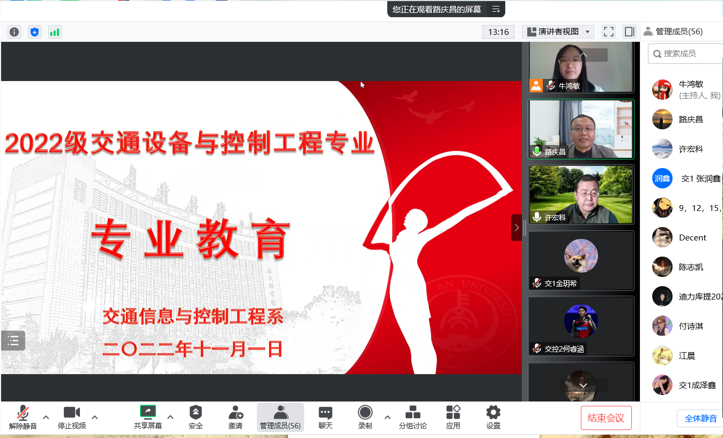Open the screen-sharing options menu at top

point(496,9)
